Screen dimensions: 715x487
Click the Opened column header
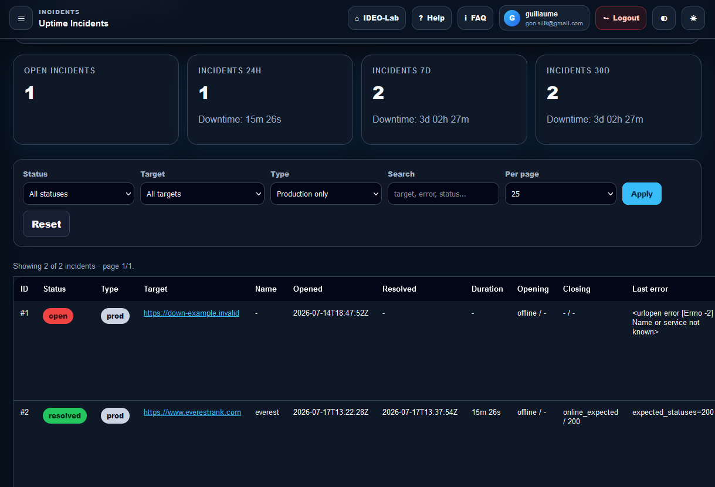308,289
